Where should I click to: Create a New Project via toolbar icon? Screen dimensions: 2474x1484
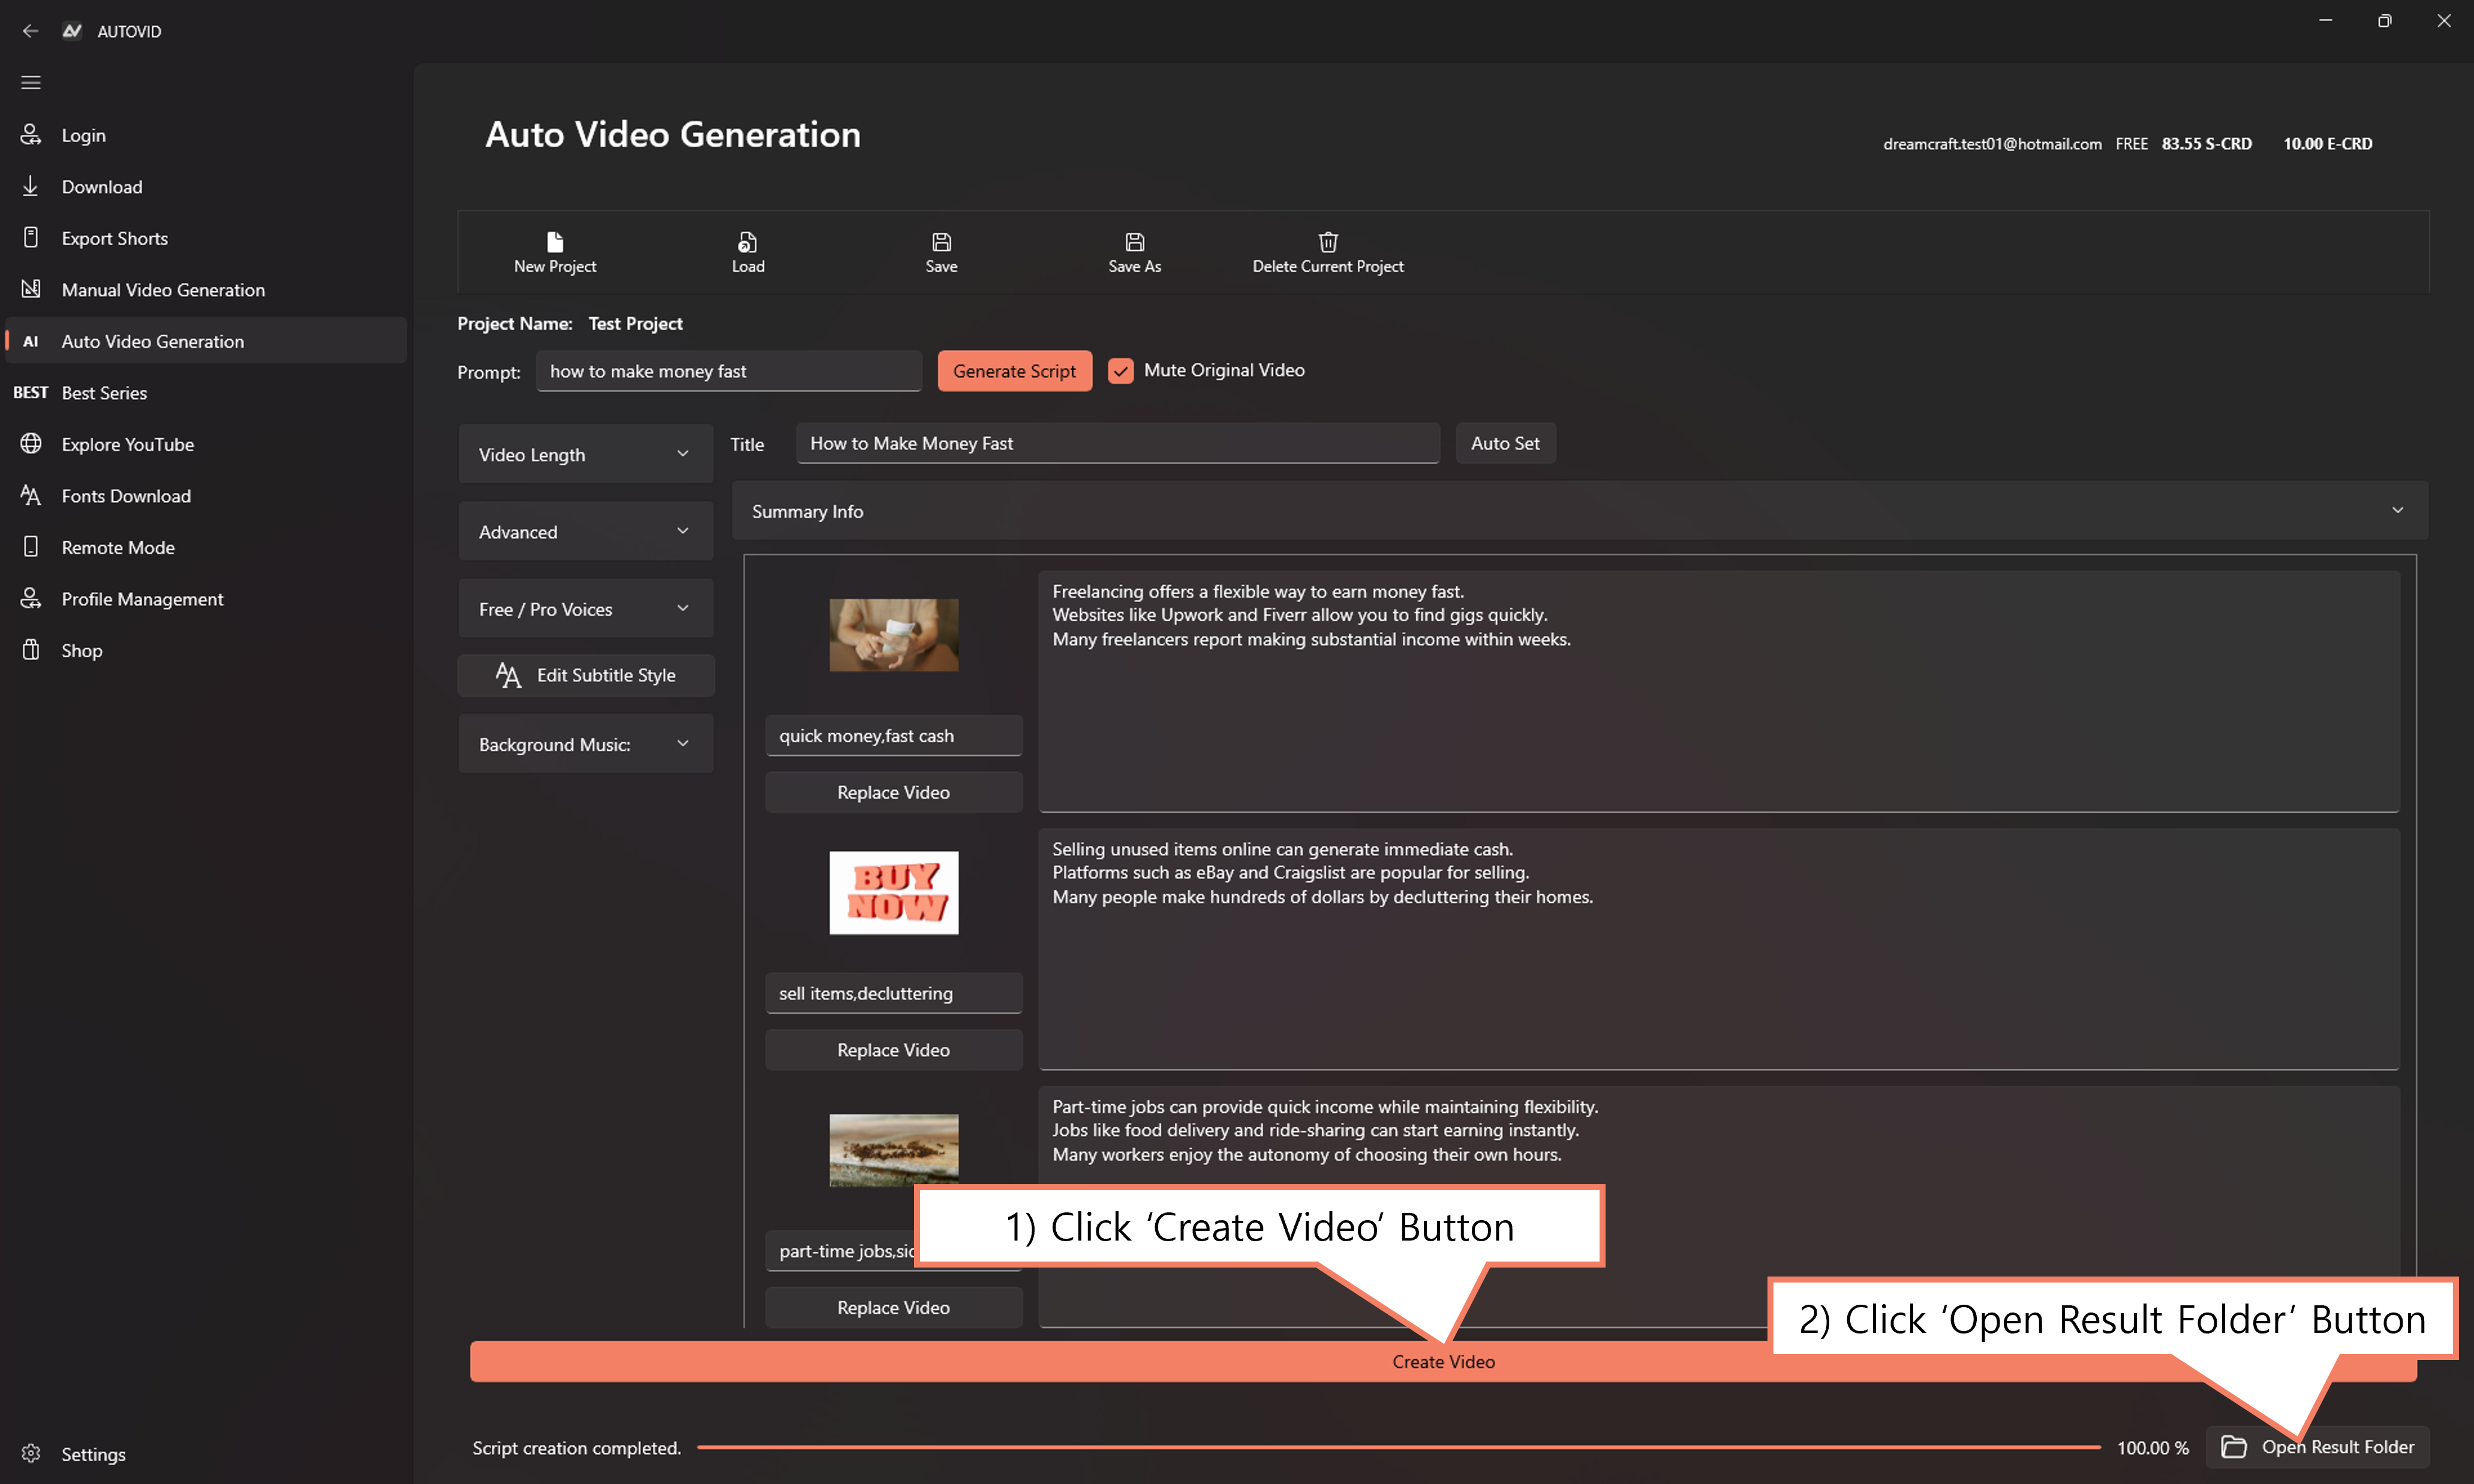click(554, 251)
